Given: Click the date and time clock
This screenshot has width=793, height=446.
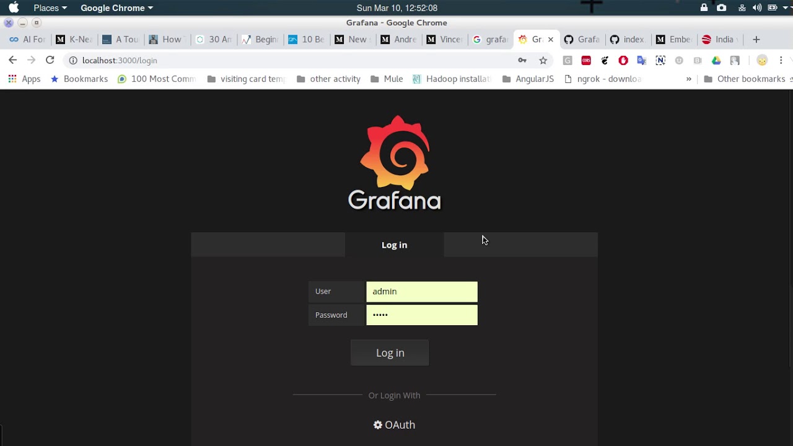Looking at the screenshot, I should point(397,7).
